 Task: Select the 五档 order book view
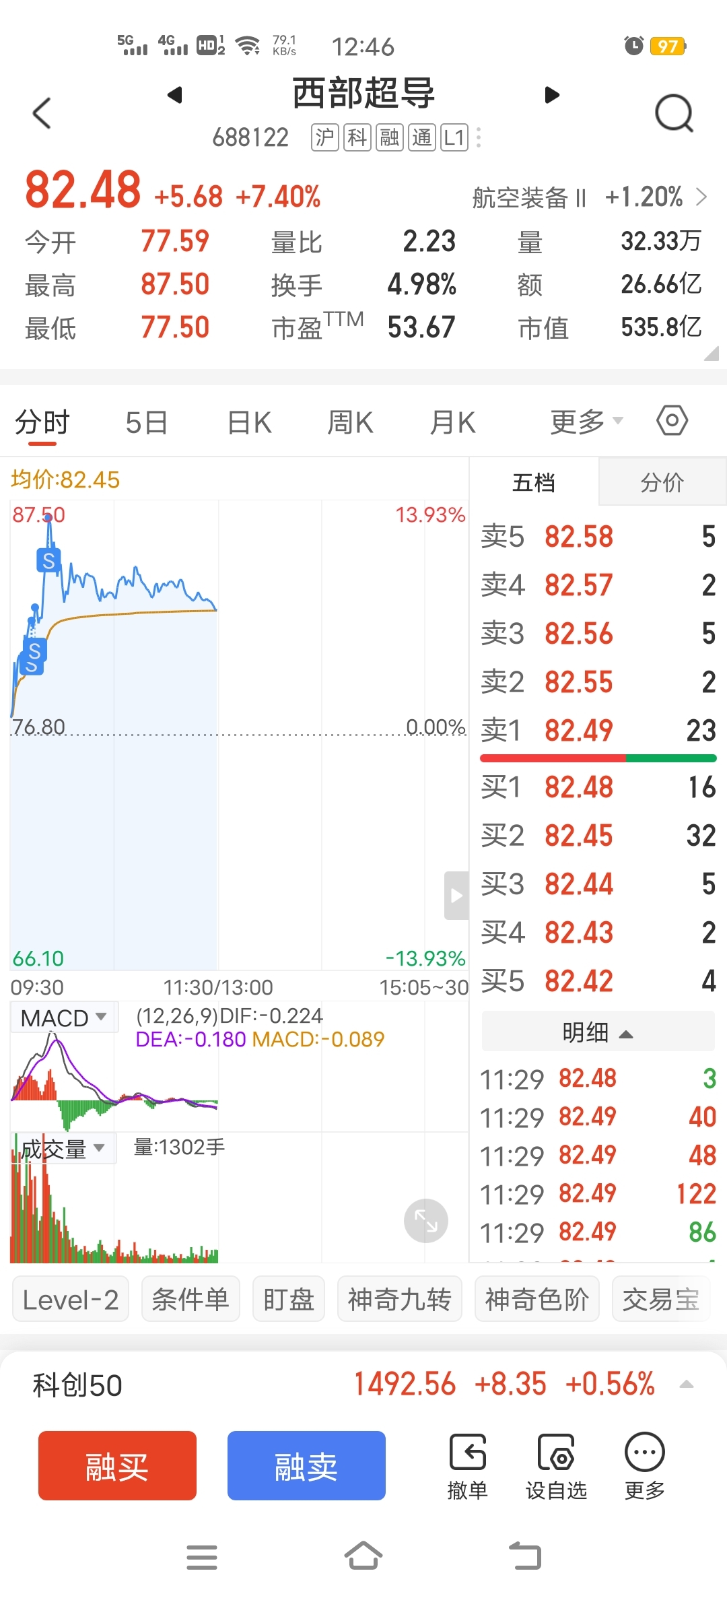(x=534, y=482)
